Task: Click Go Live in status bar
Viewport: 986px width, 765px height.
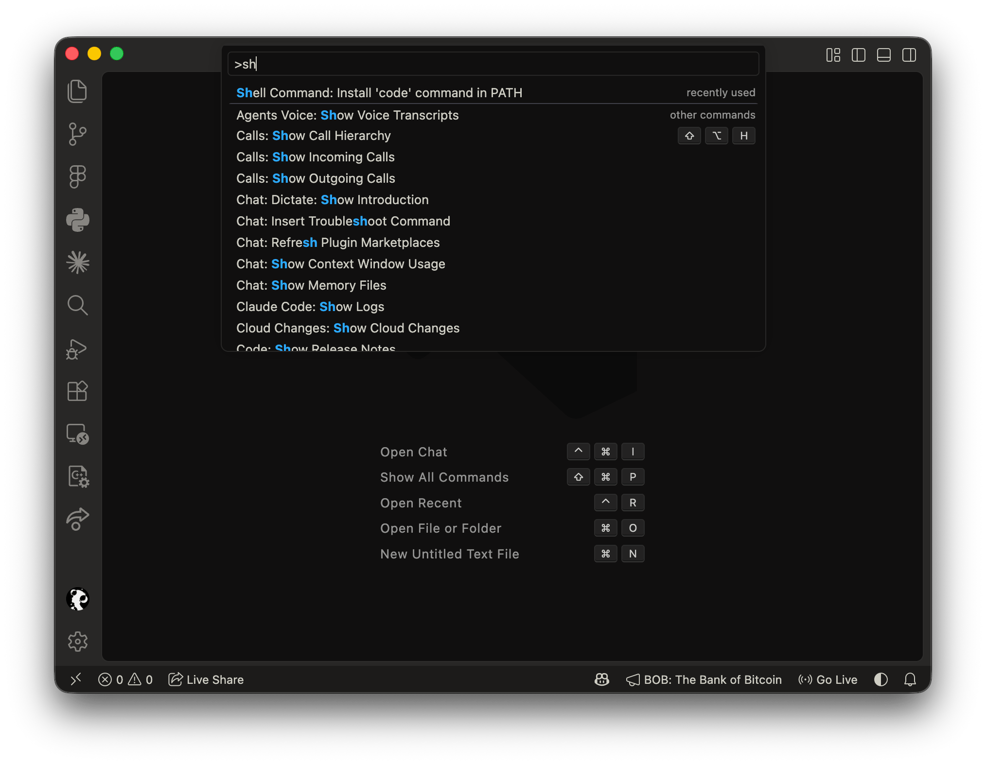Action: pos(828,679)
